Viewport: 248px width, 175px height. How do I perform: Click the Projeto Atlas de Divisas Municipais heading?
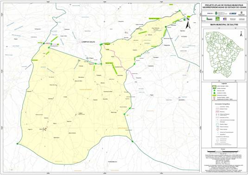tap(224, 6)
